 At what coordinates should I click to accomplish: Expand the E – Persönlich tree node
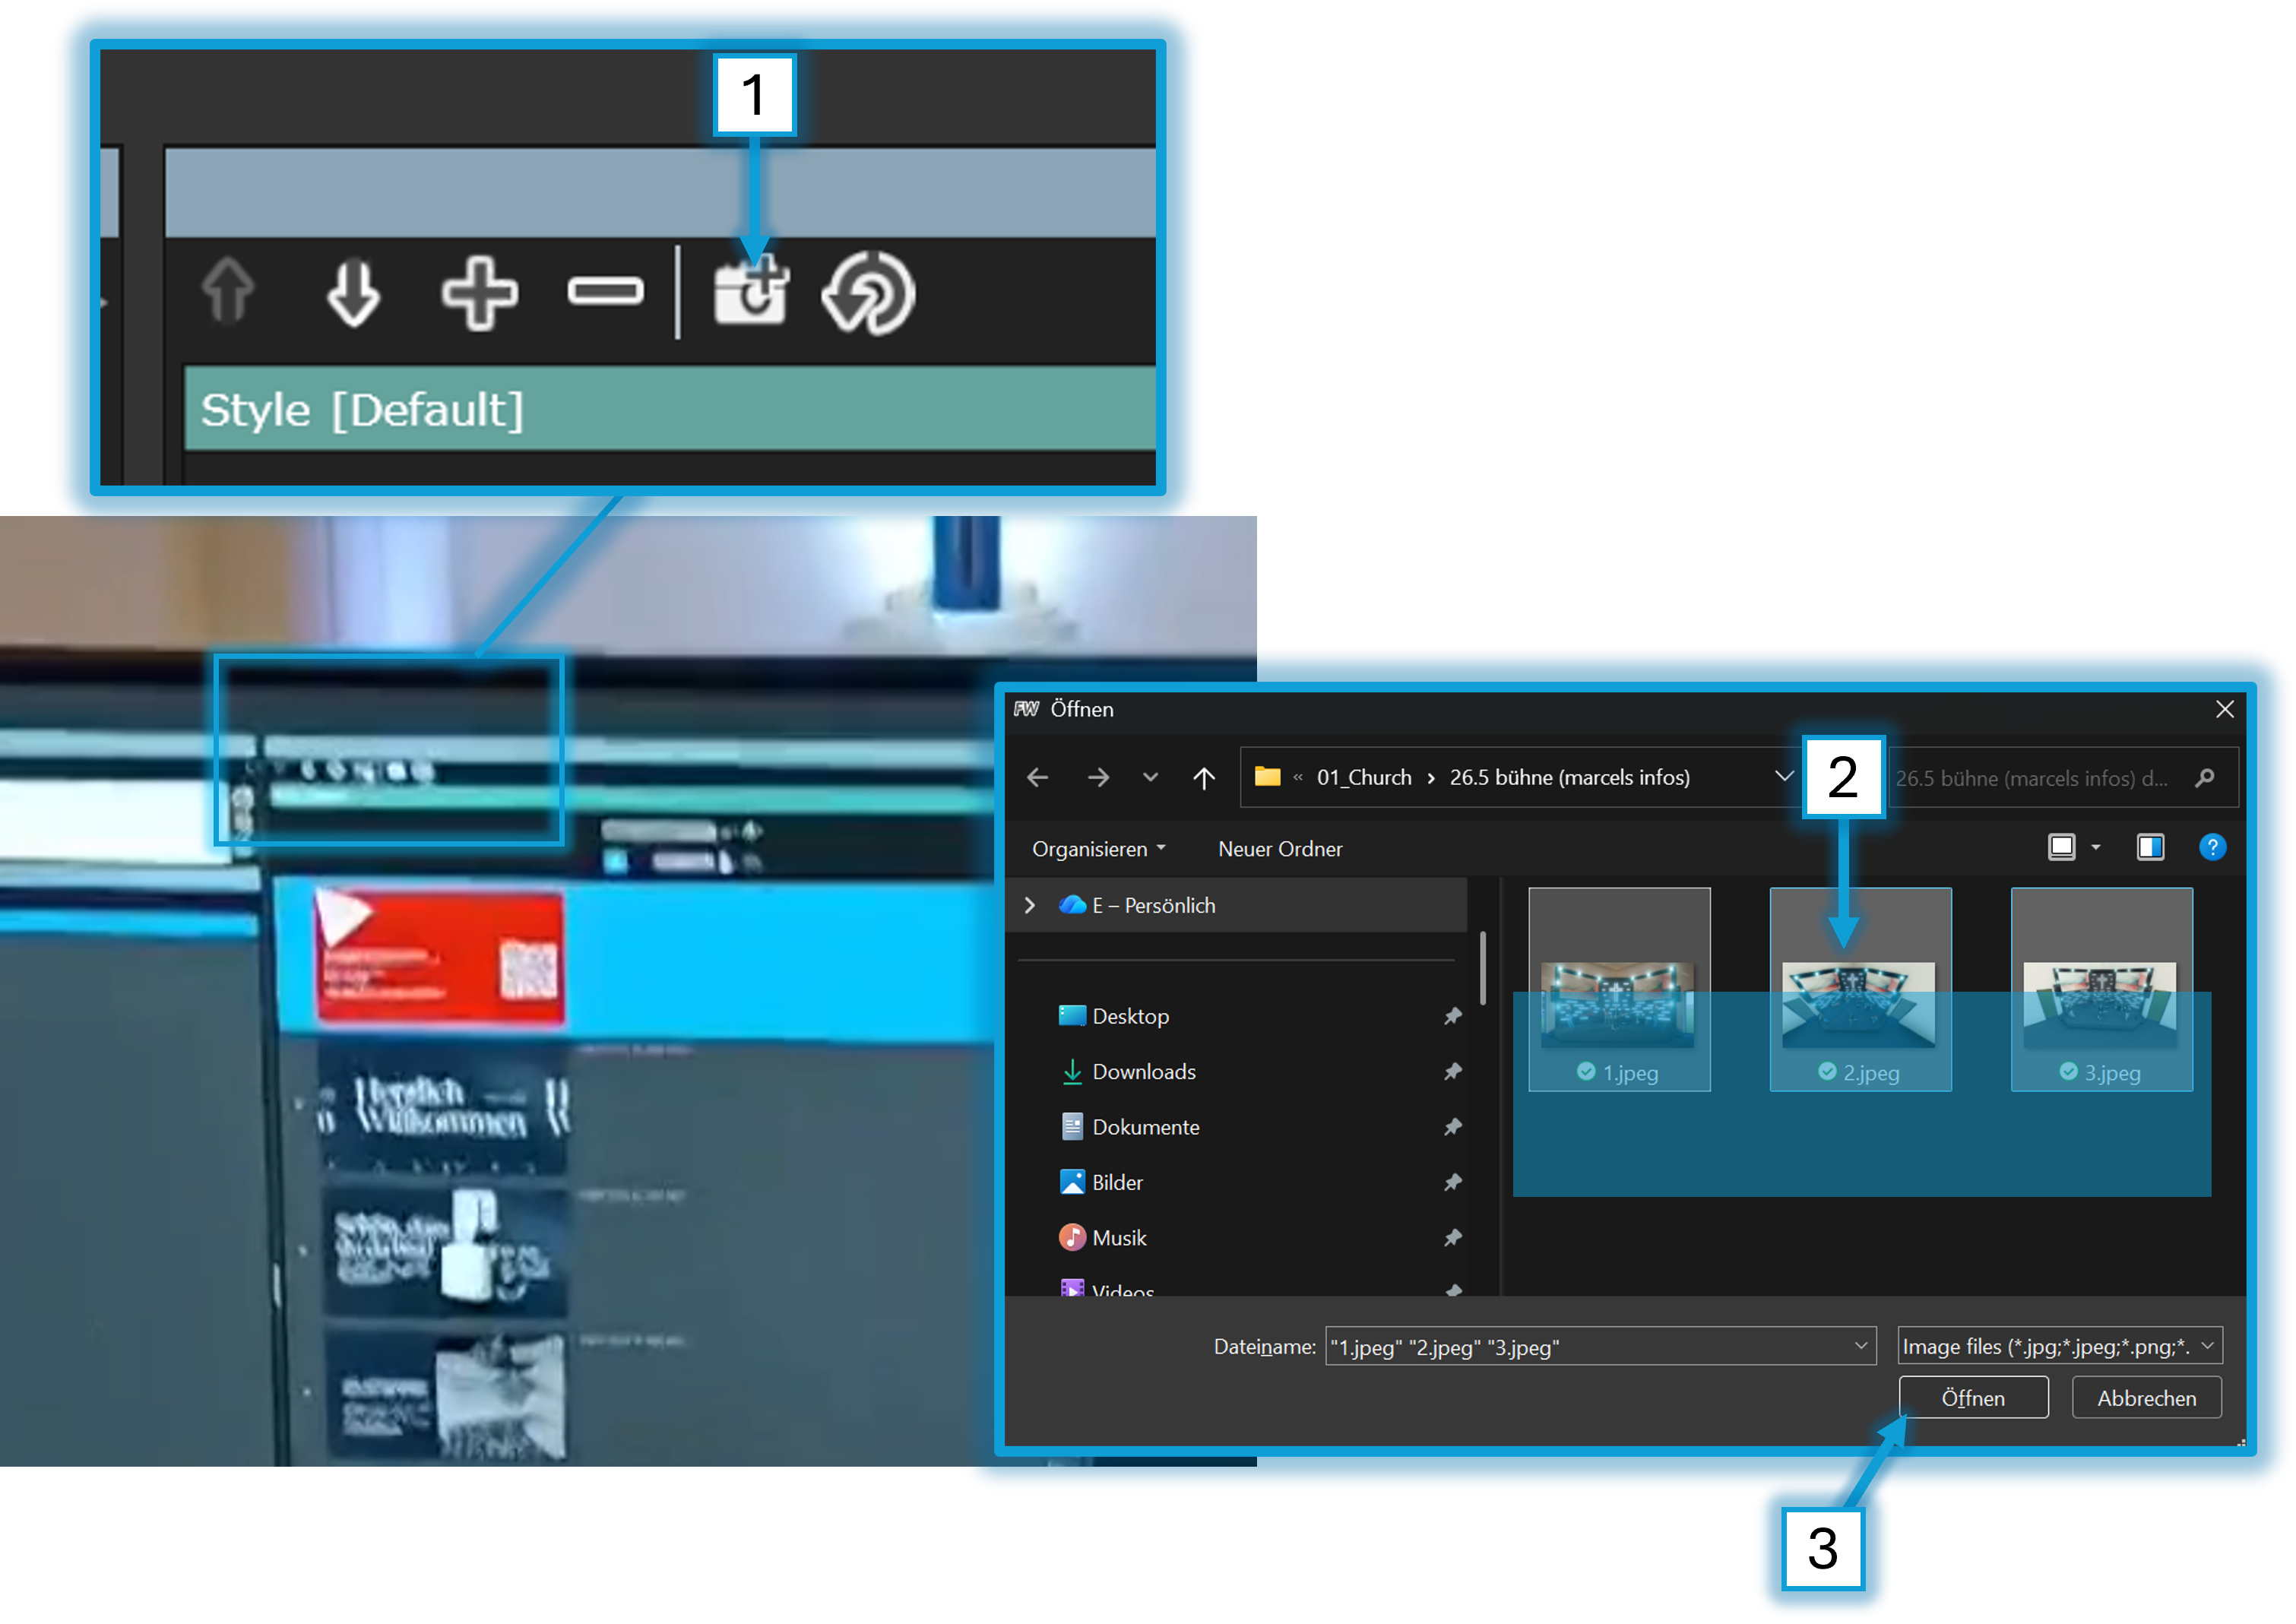pos(1029,905)
